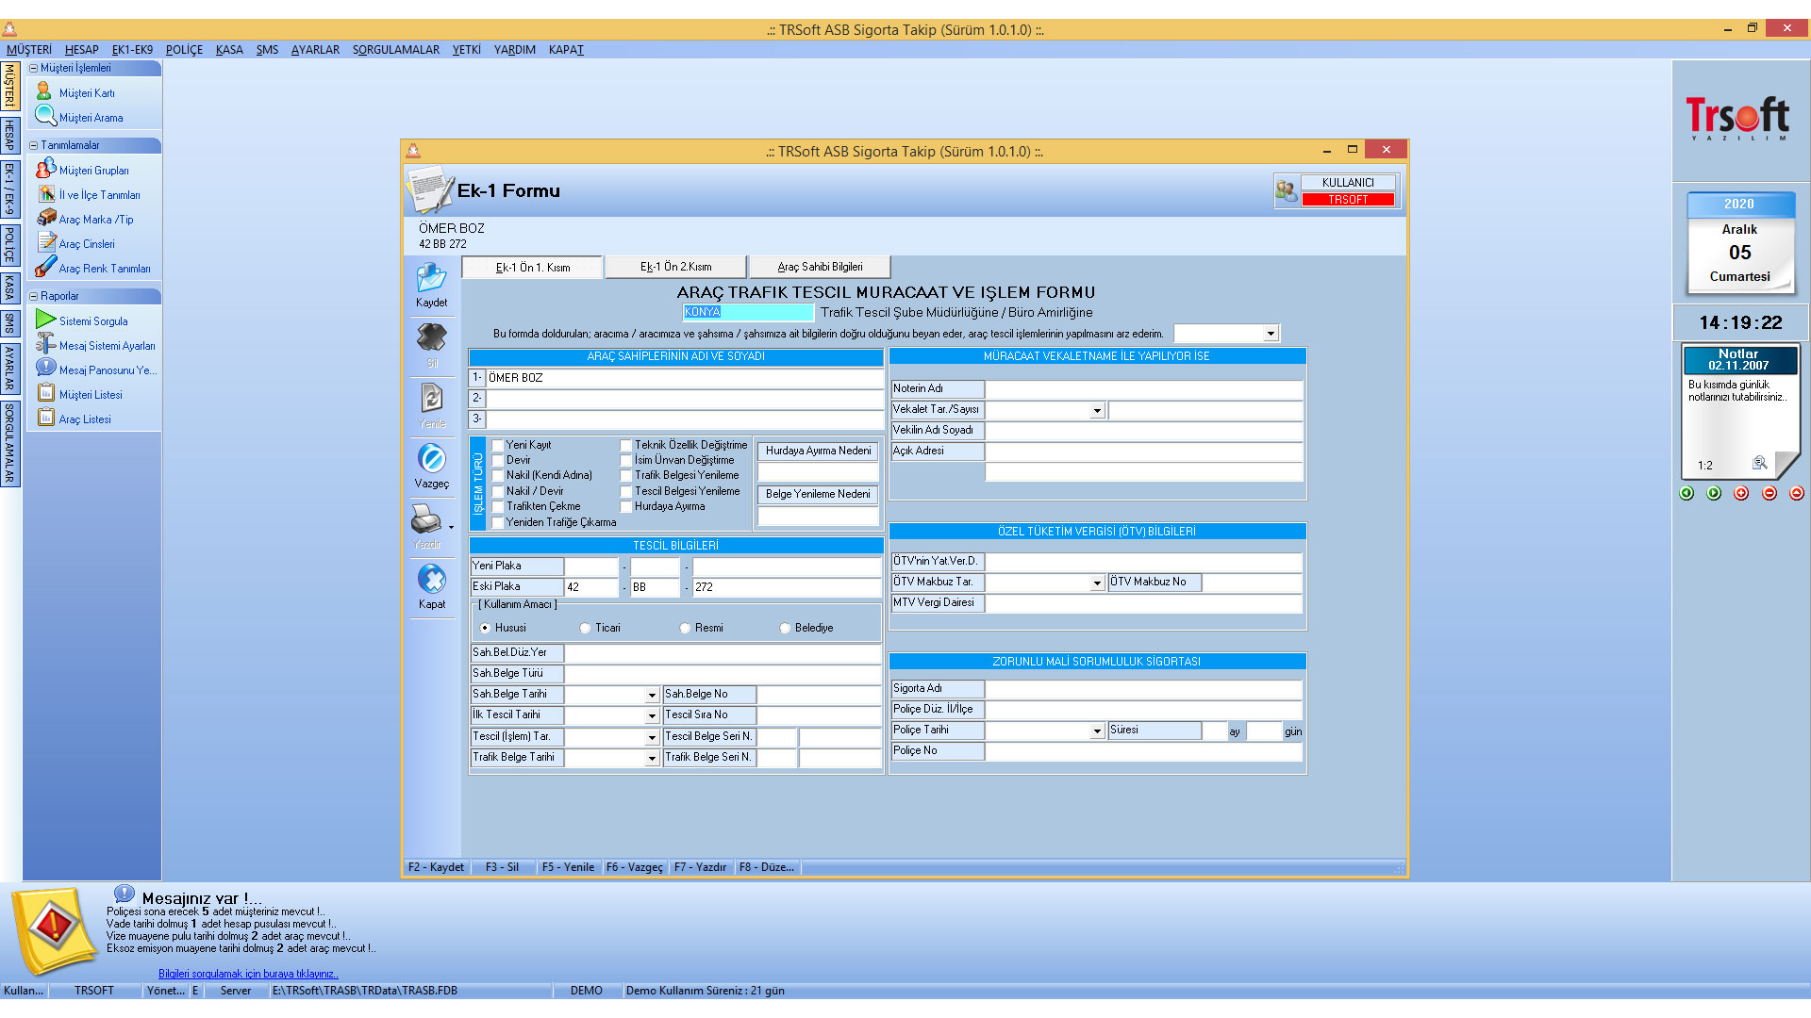Click the Yenile refresh icon
Viewport: 1811px width, 1018px height.
(431, 398)
